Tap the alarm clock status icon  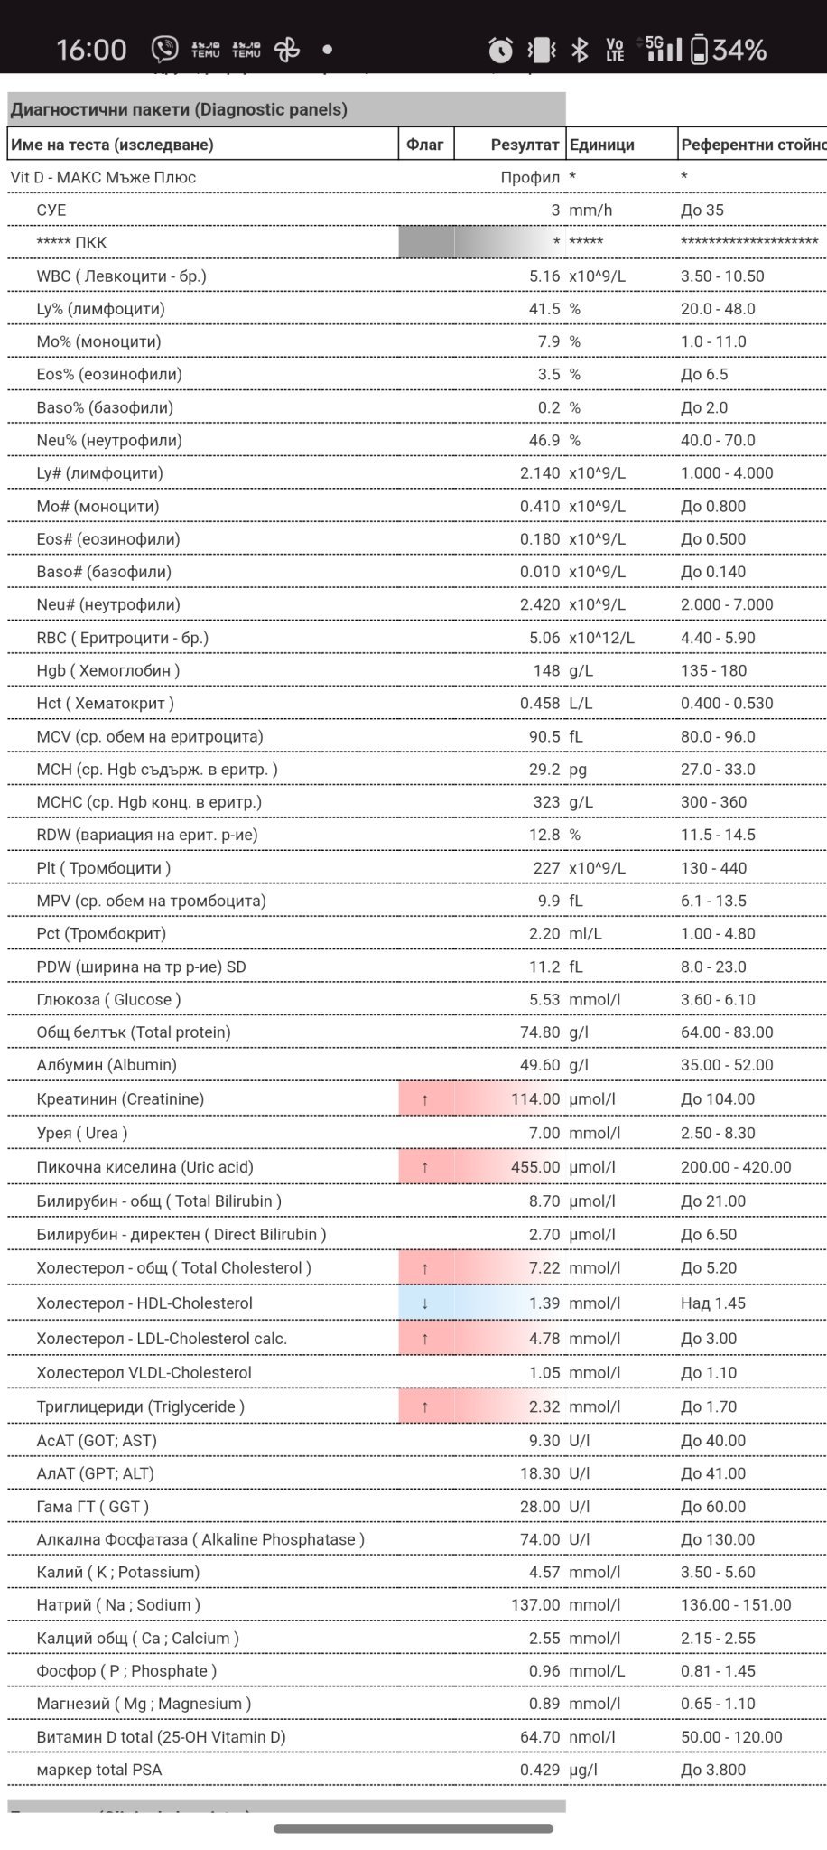coord(500,50)
